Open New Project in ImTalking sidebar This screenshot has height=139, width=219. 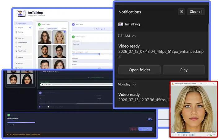pos(23,23)
